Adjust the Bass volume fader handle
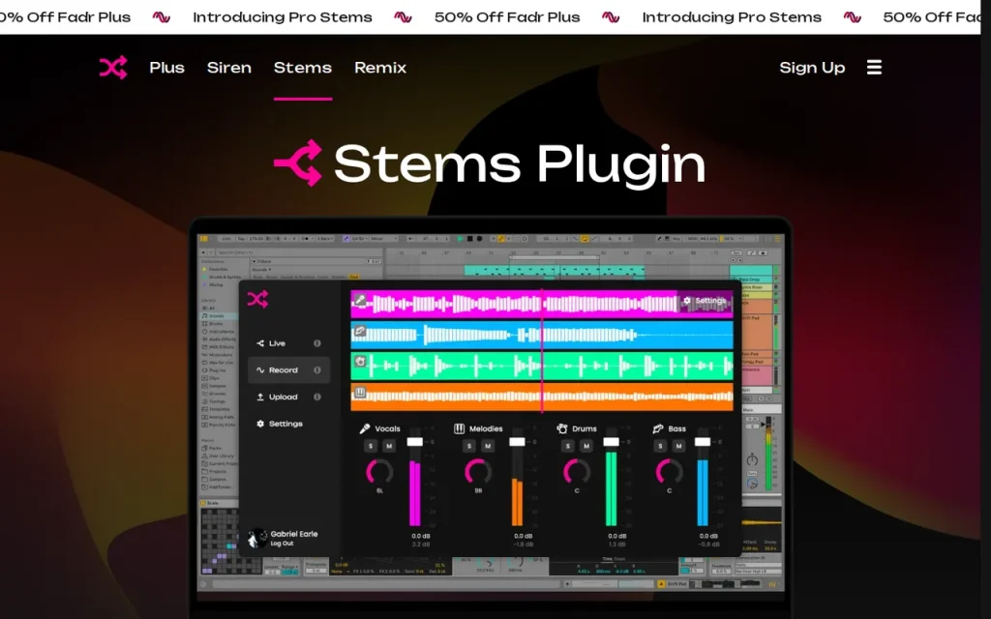The image size is (991, 619). click(703, 441)
